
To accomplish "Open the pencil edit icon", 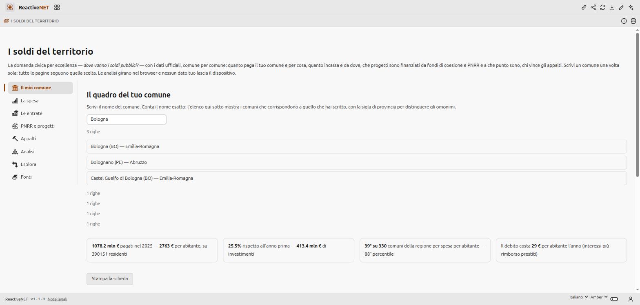I will click(621, 7).
